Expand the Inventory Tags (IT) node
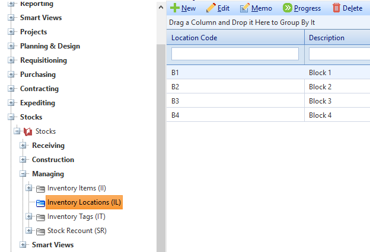 pyautogui.click(x=29, y=216)
